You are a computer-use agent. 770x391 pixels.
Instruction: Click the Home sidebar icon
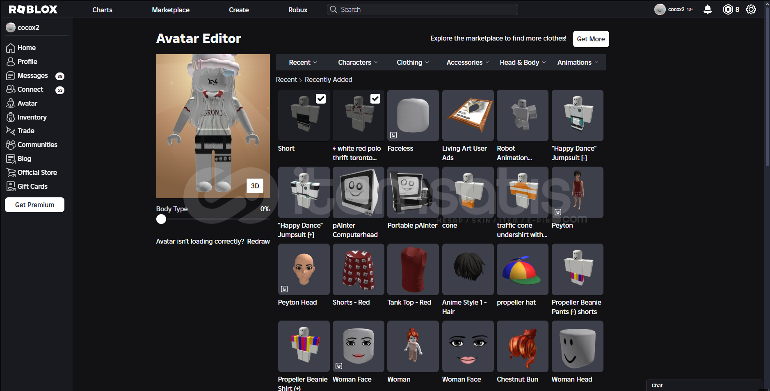pyautogui.click(x=11, y=48)
